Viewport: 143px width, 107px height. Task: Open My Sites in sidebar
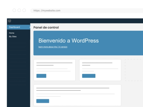pos(13,36)
